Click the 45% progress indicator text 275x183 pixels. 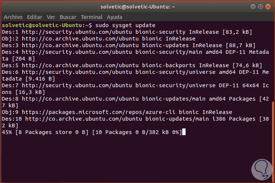click(7, 132)
